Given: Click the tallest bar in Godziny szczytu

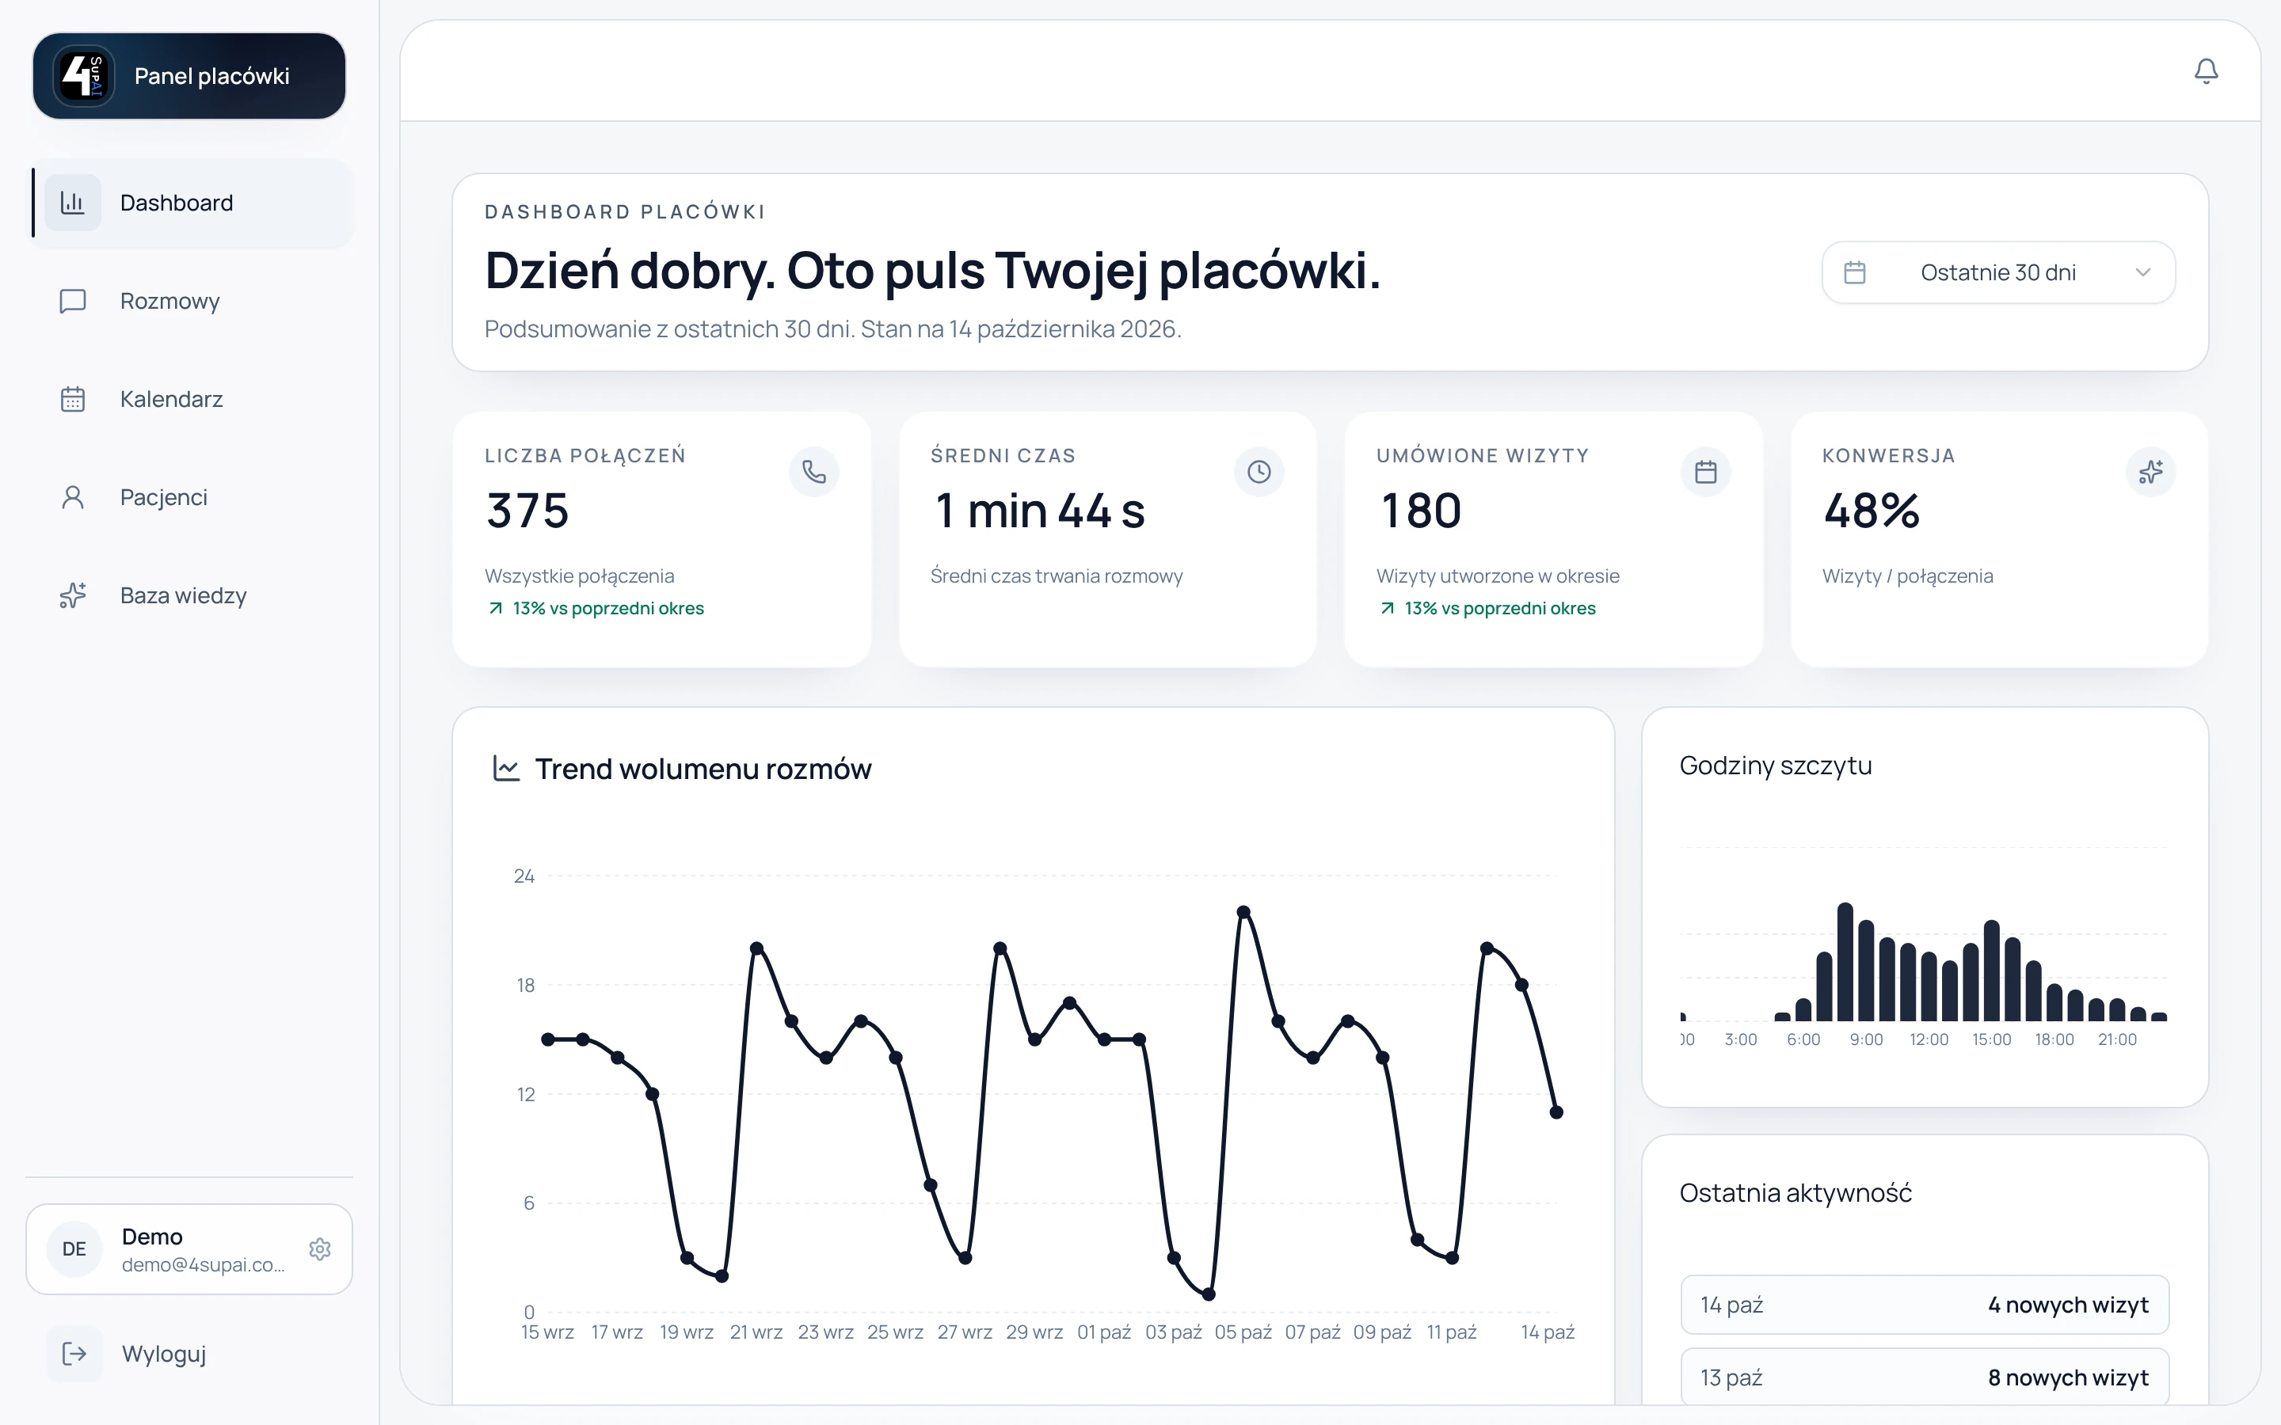Looking at the screenshot, I should 1845,961.
